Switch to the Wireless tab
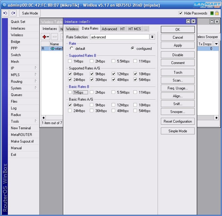This screenshot has height=216, width=222. click(72, 29)
